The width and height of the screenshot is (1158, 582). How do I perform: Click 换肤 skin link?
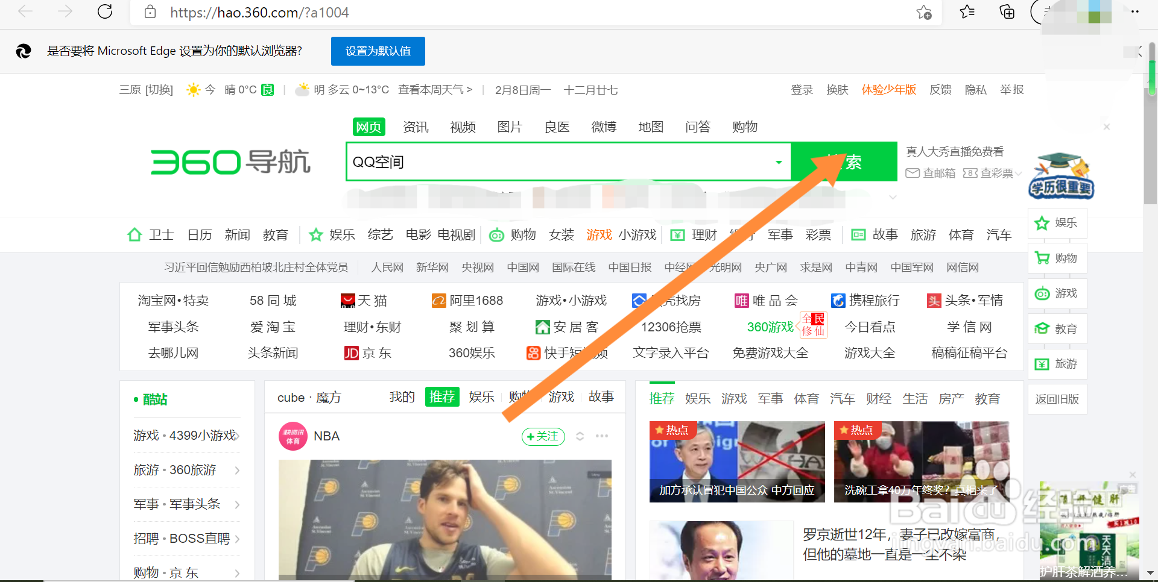pos(837,90)
